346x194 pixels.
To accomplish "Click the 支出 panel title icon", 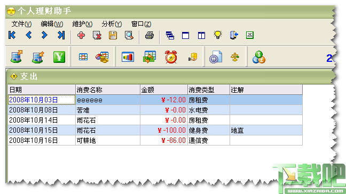I will pyautogui.click(x=14, y=76).
